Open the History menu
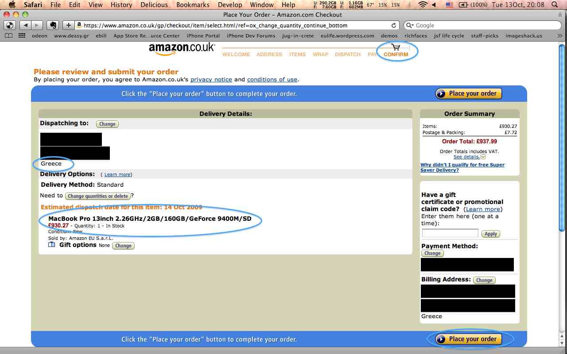 [121, 5]
